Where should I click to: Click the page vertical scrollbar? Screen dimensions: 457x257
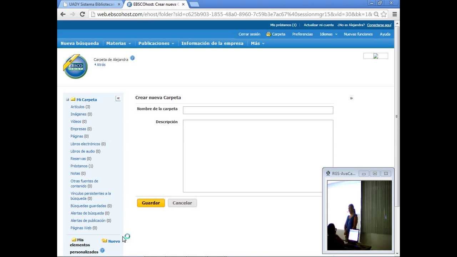[397, 116]
